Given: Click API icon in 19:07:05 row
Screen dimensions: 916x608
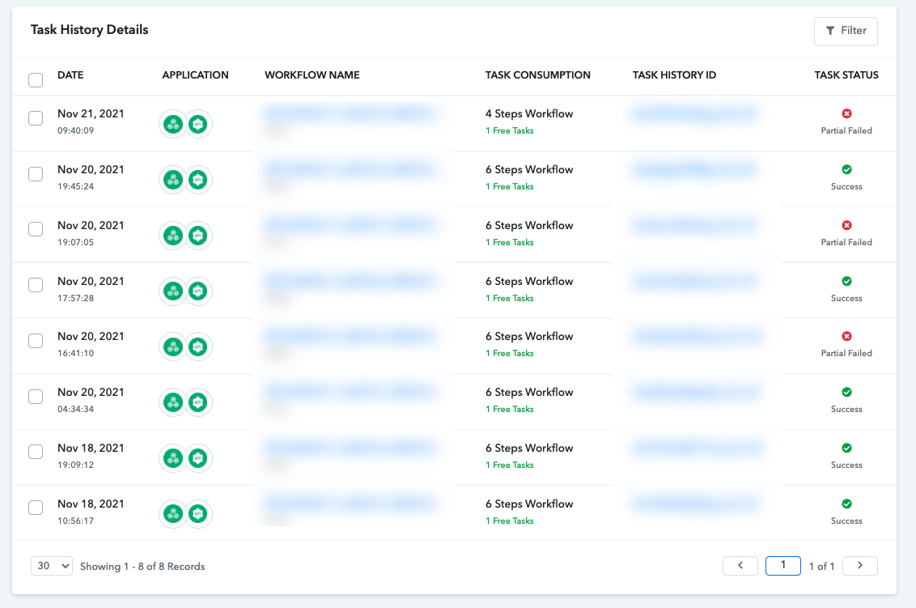Looking at the screenshot, I should [198, 236].
